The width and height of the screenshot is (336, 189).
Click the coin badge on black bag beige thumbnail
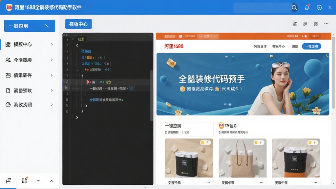point(205,142)
